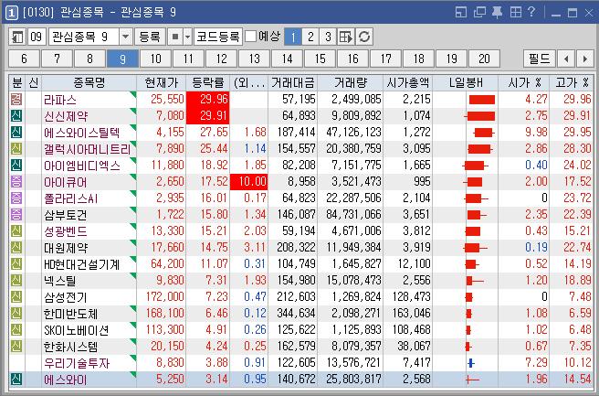
Task: Open help with the question mark icon
Action: pos(531,12)
